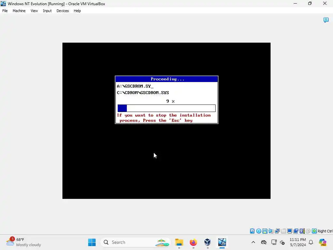Click the optical disc drive status icon
This screenshot has width=333, height=250.
coord(259,231)
